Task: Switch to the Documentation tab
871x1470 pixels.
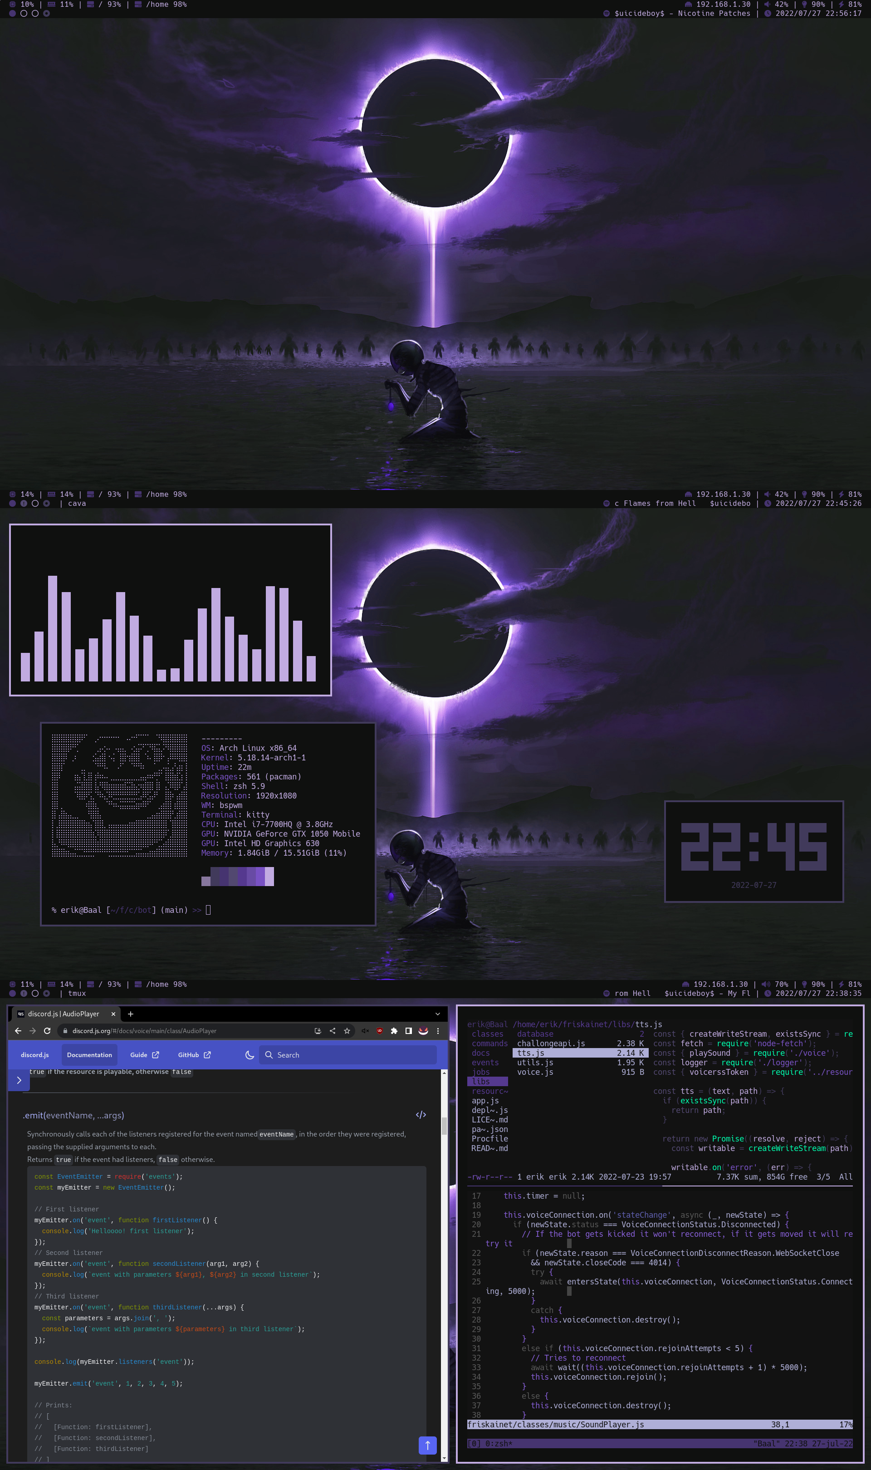Action: coord(89,1054)
